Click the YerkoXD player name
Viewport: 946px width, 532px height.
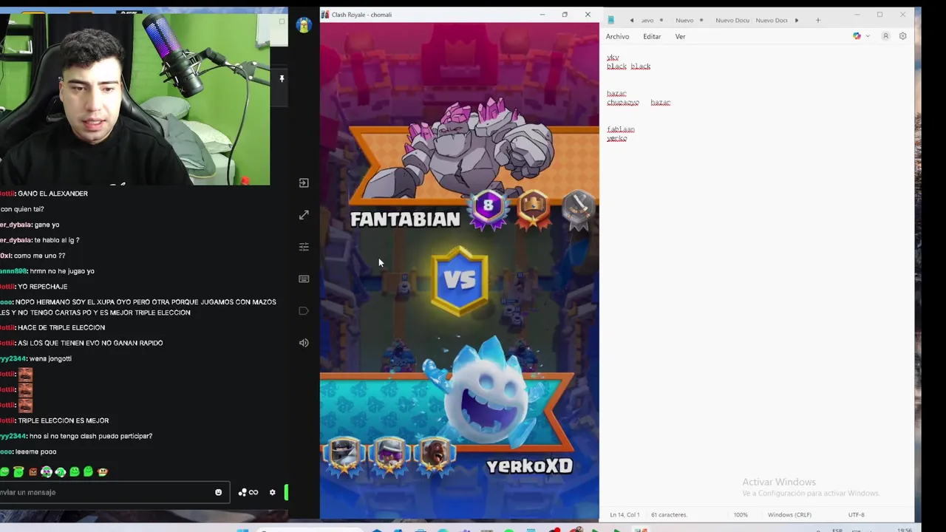[529, 465]
